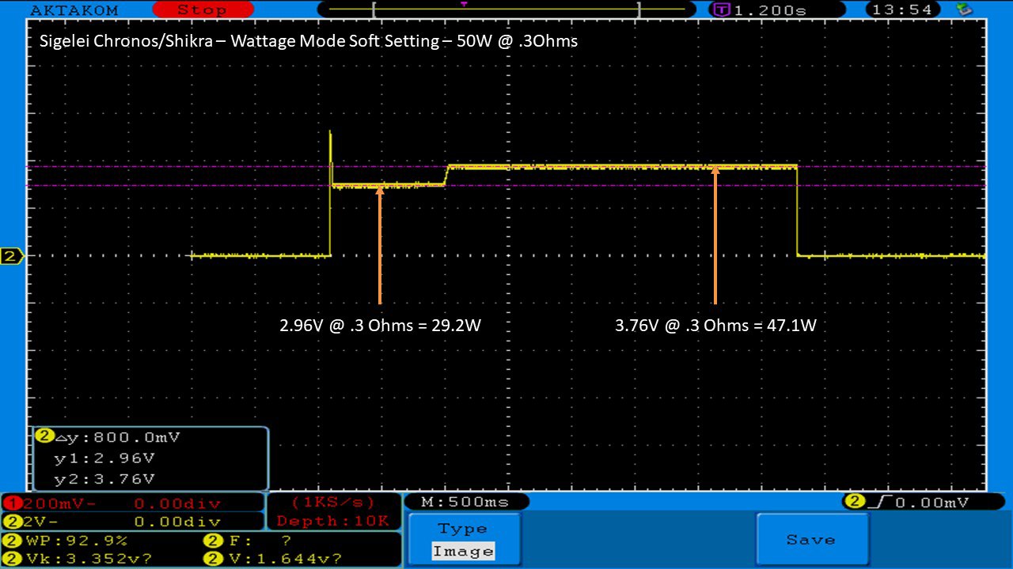This screenshot has height=569, width=1013.
Task: Click the red Stop acquisition indicator
Action: (201, 10)
